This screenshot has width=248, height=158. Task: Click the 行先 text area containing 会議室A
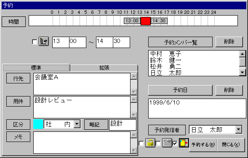(82, 84)
